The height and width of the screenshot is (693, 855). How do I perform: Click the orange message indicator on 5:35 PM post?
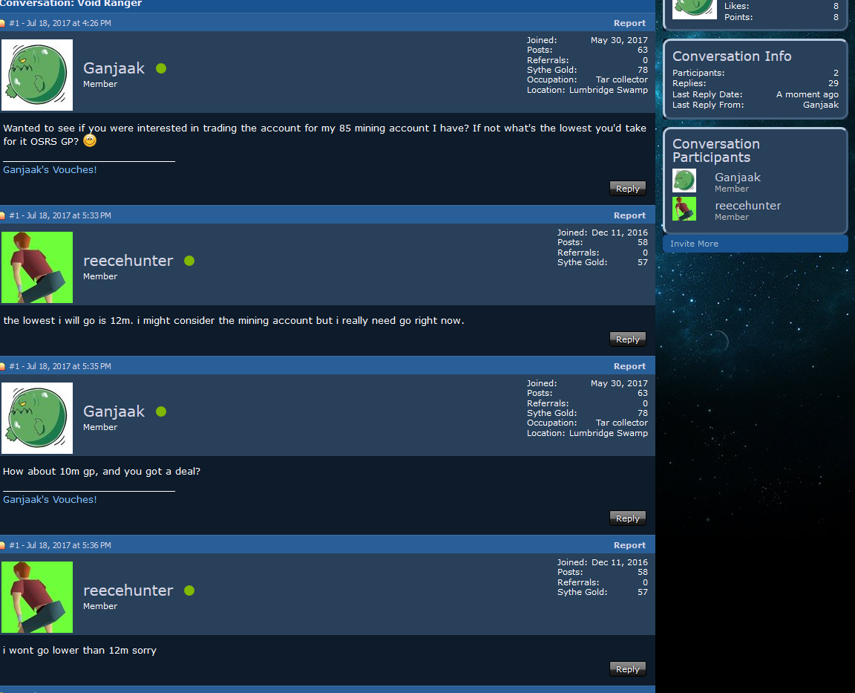(x=2, y=367)
